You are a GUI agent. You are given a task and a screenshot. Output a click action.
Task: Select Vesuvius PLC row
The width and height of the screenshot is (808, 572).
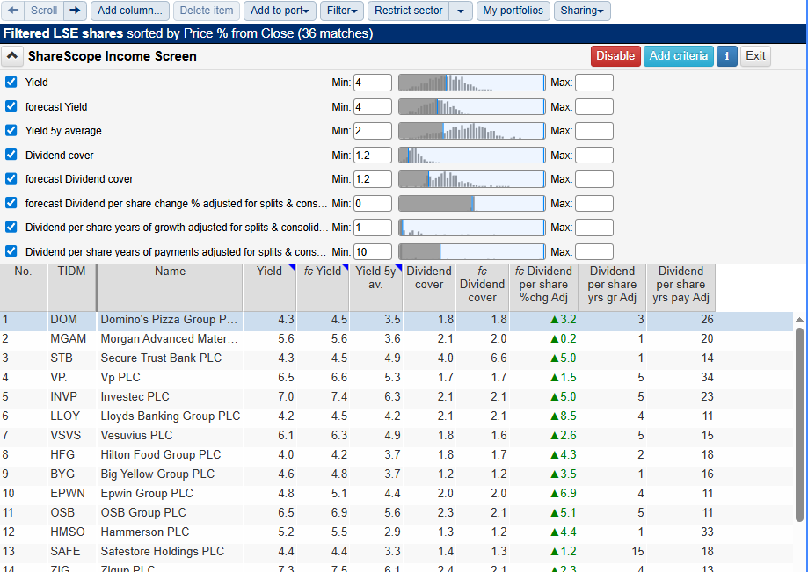(397, 436)
